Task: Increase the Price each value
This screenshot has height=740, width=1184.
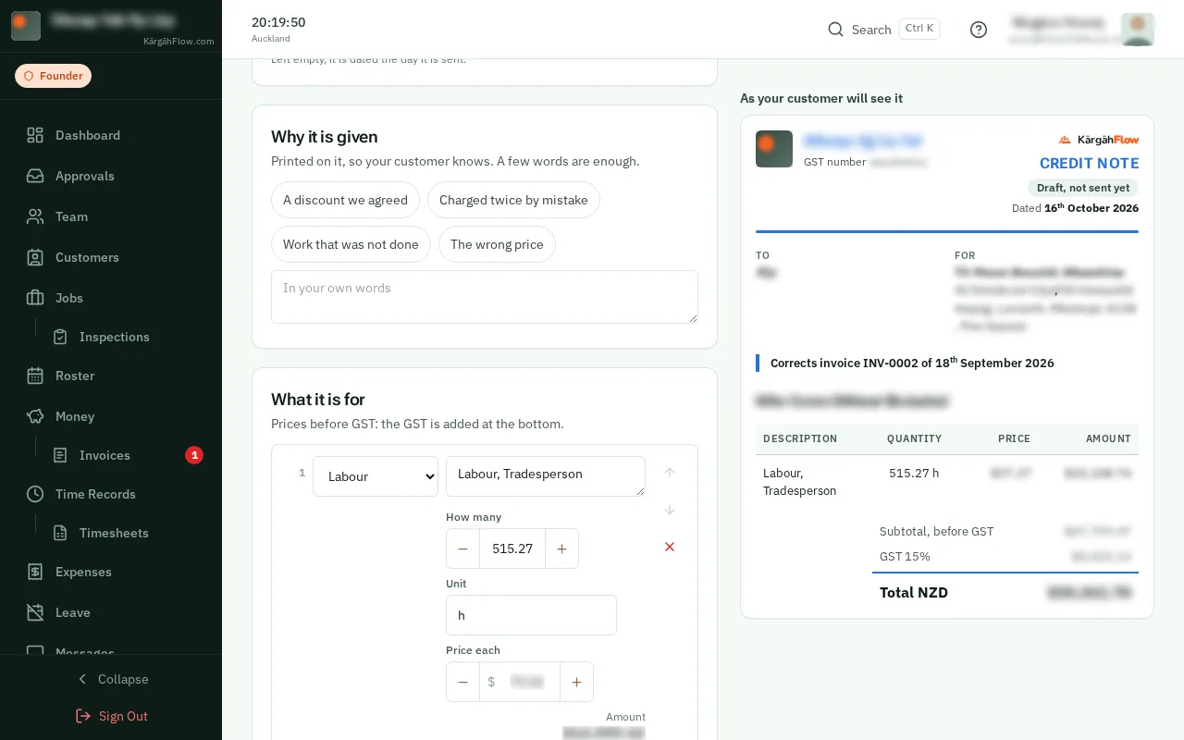Action: (576, 682)
